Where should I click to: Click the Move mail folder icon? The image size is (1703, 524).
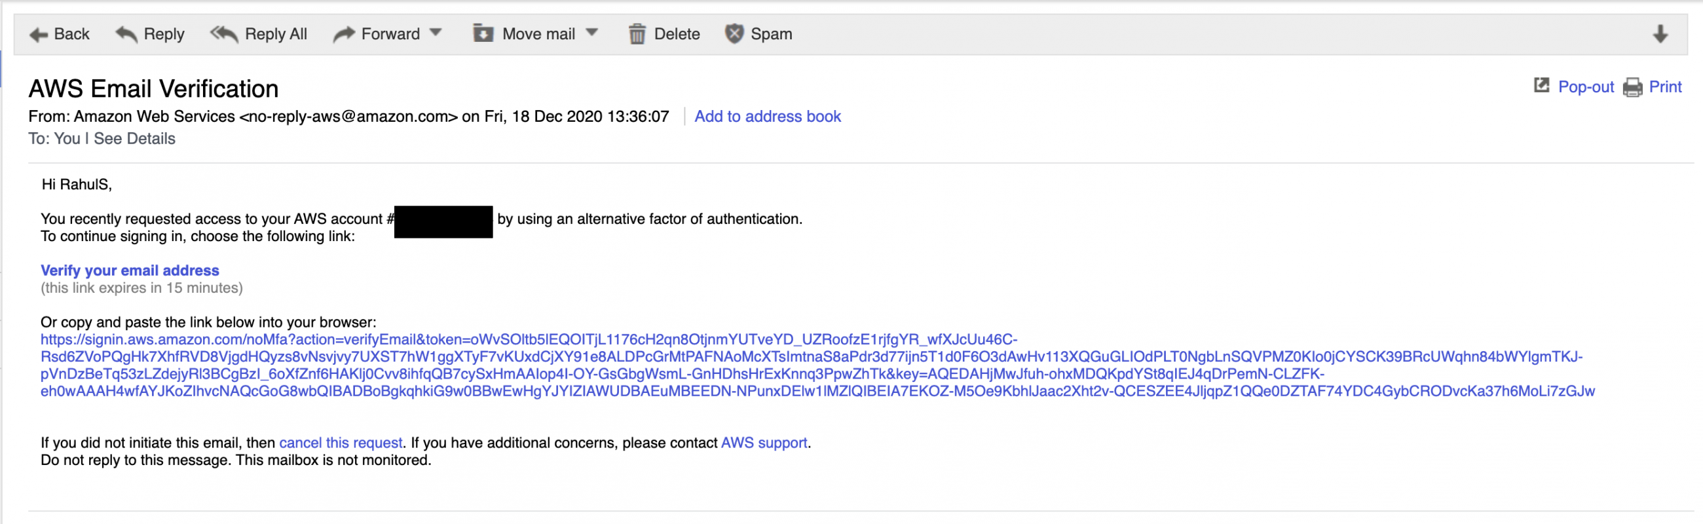(483, 33)
